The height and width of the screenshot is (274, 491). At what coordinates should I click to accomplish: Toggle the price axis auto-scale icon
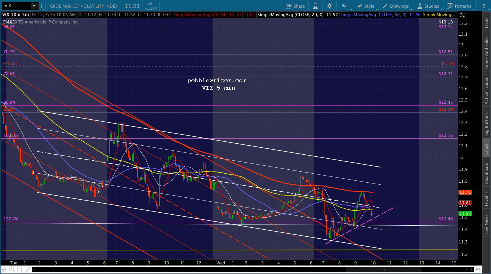point(462,15)
